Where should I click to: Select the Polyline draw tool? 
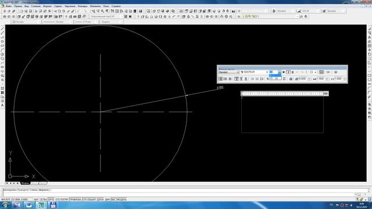click(2, 37)
